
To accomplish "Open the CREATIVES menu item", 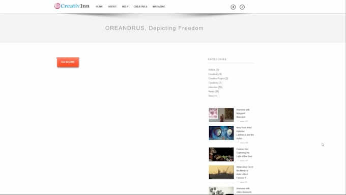I will coord(140,7).
